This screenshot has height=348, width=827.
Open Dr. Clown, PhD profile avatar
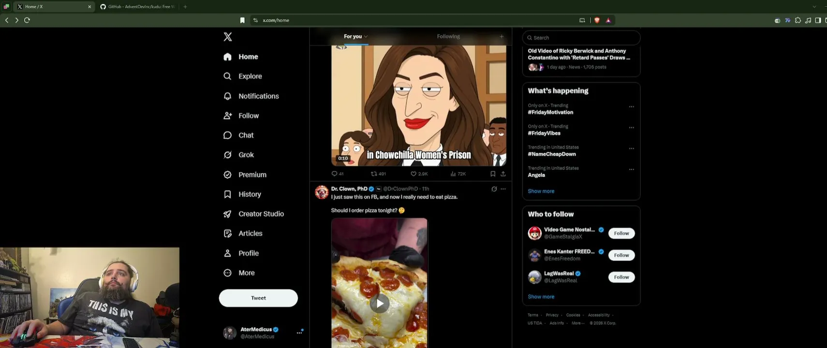[x=322, y=192]
